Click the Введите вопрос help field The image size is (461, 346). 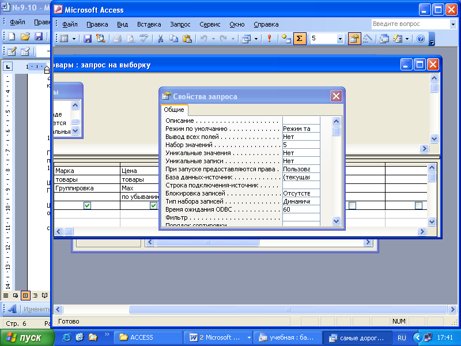(410, 24)
